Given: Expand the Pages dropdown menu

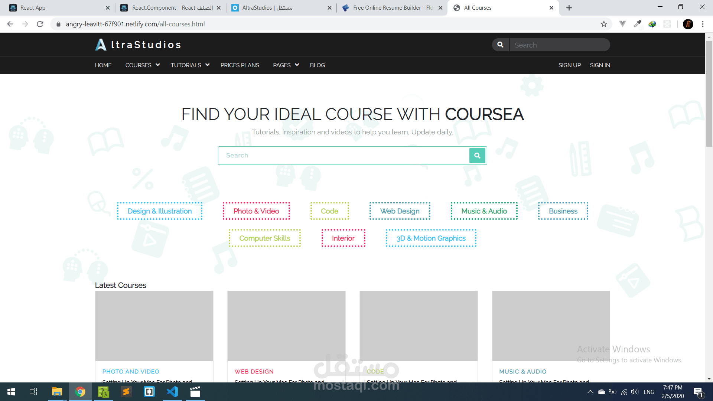Looking at the screenshot, I should point(286,65).
